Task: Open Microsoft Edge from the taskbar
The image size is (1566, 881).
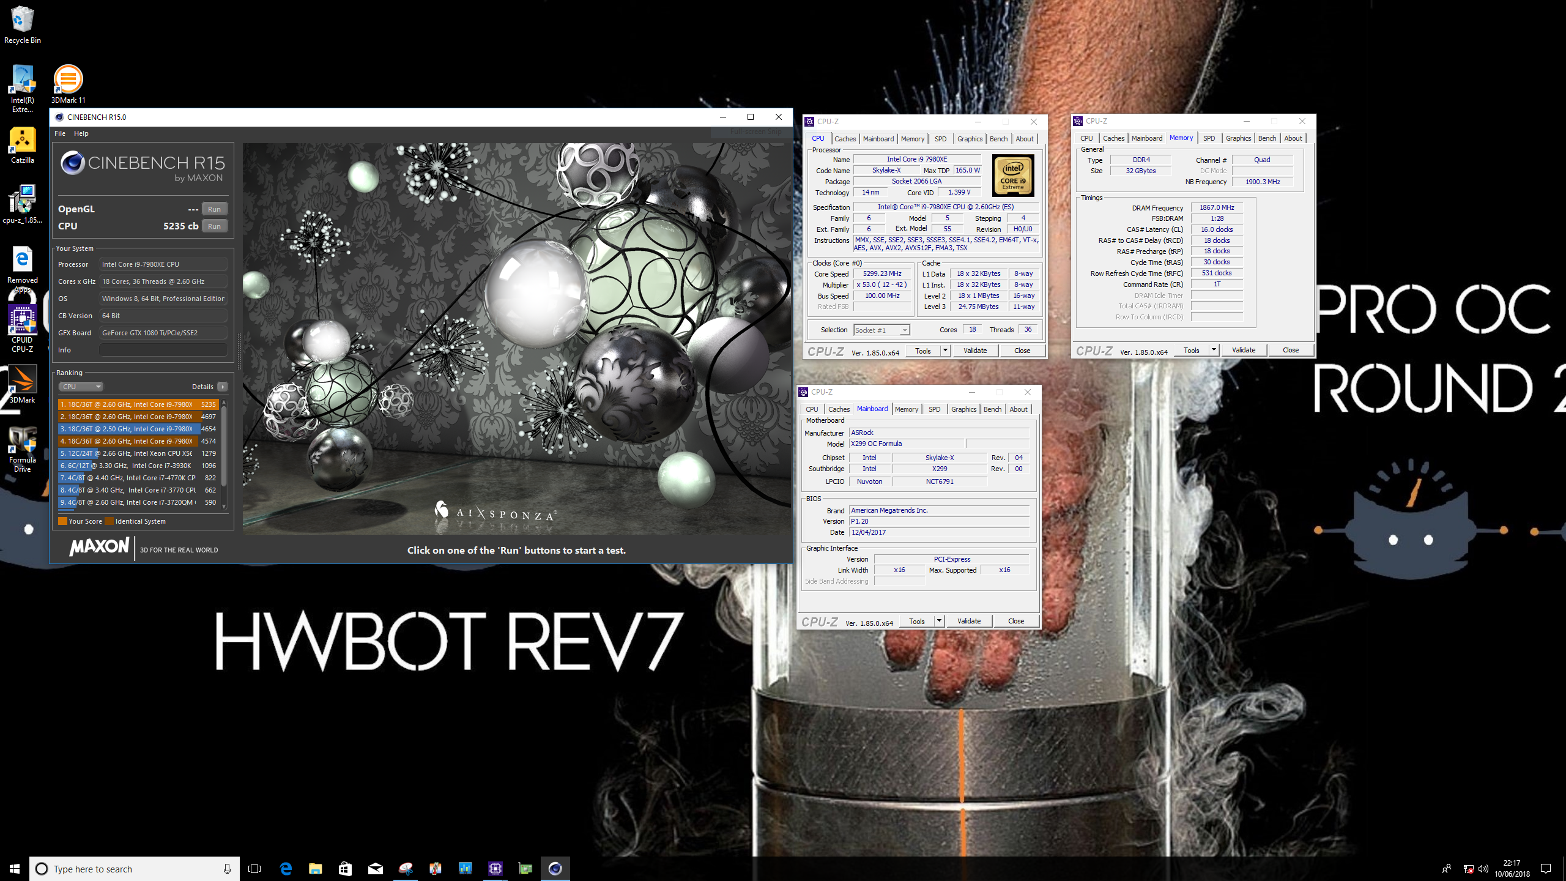Action: point(286,869)
